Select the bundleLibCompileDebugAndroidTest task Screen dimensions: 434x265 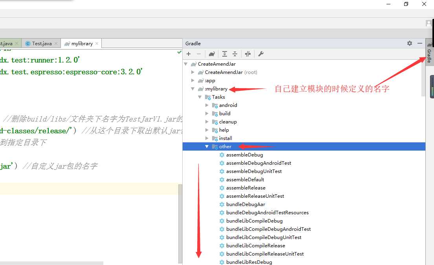click(269, 229)
